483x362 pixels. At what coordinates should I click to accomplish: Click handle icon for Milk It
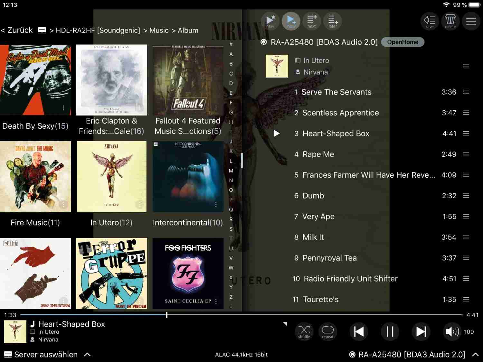click(466, 237)
